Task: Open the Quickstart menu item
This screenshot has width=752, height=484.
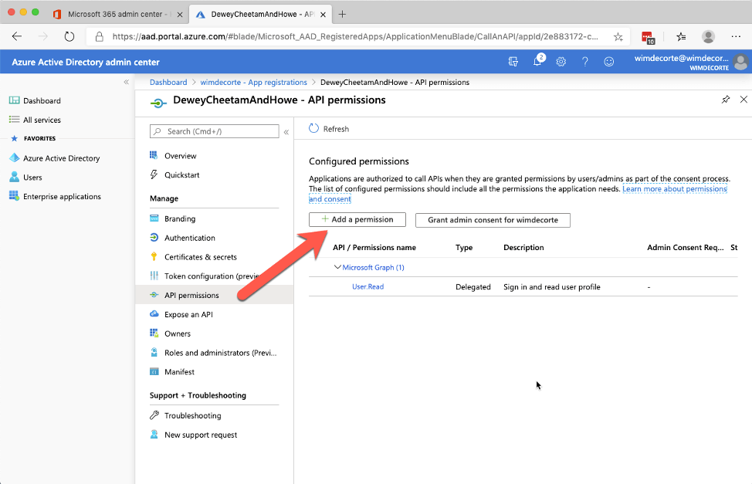Action: pyautogui.click(x=181, y=175)
